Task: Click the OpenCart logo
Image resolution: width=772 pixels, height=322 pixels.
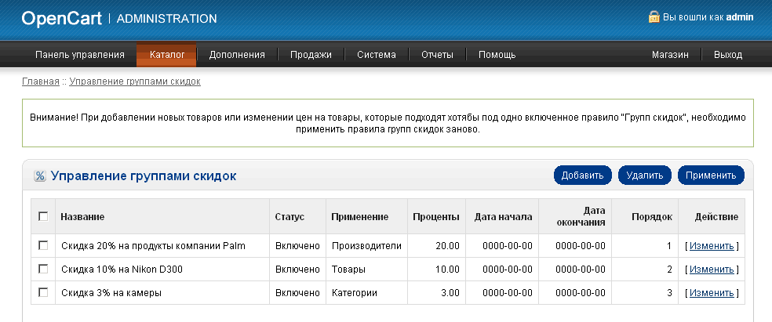Action: pyautogui.click(x=61, y=19)
